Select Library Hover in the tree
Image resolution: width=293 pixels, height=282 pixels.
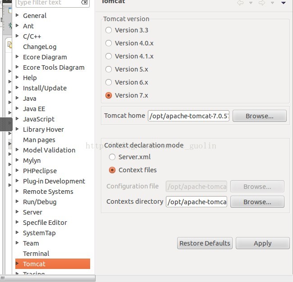pyautogui.click(x=43, y=130)
